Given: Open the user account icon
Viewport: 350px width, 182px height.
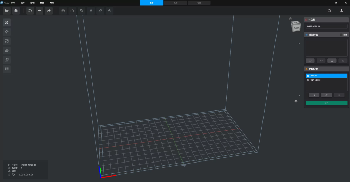Looking at the screenshot, I should (341, 11).
